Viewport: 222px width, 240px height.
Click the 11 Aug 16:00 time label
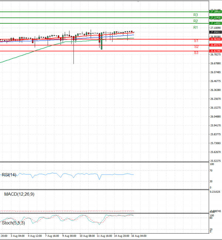104,236
